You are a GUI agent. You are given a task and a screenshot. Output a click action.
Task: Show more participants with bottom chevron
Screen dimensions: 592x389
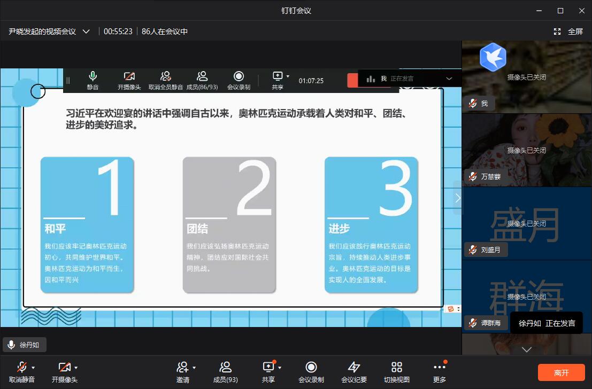(527, 350)
